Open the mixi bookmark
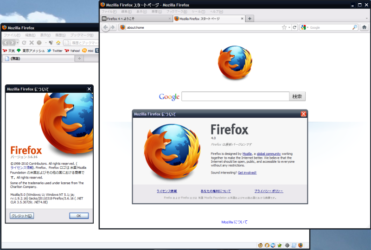The width and height of the screenshot is (371, 250). (x=88, y=51)
